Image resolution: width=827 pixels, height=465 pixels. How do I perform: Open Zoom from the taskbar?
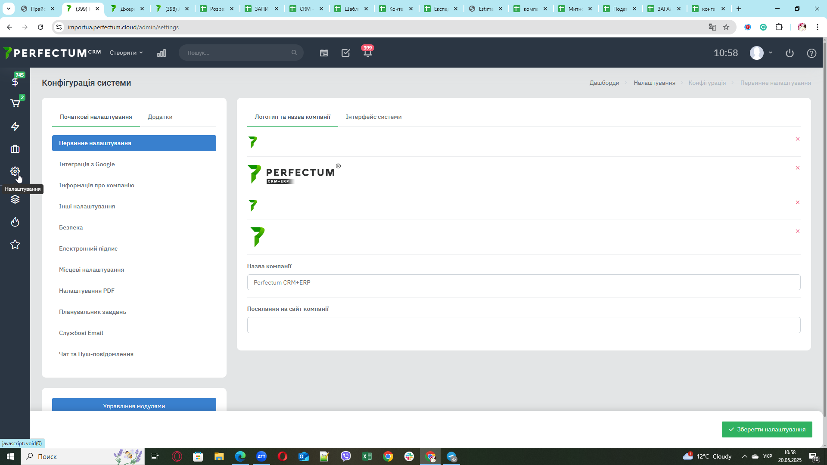[x=261, y=456]
